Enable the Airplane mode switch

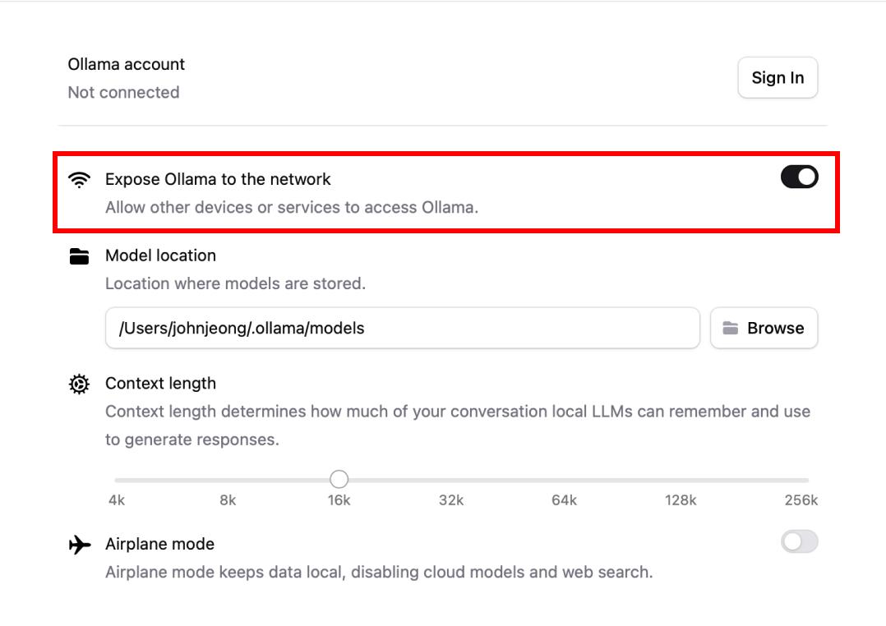coord(799,541)
